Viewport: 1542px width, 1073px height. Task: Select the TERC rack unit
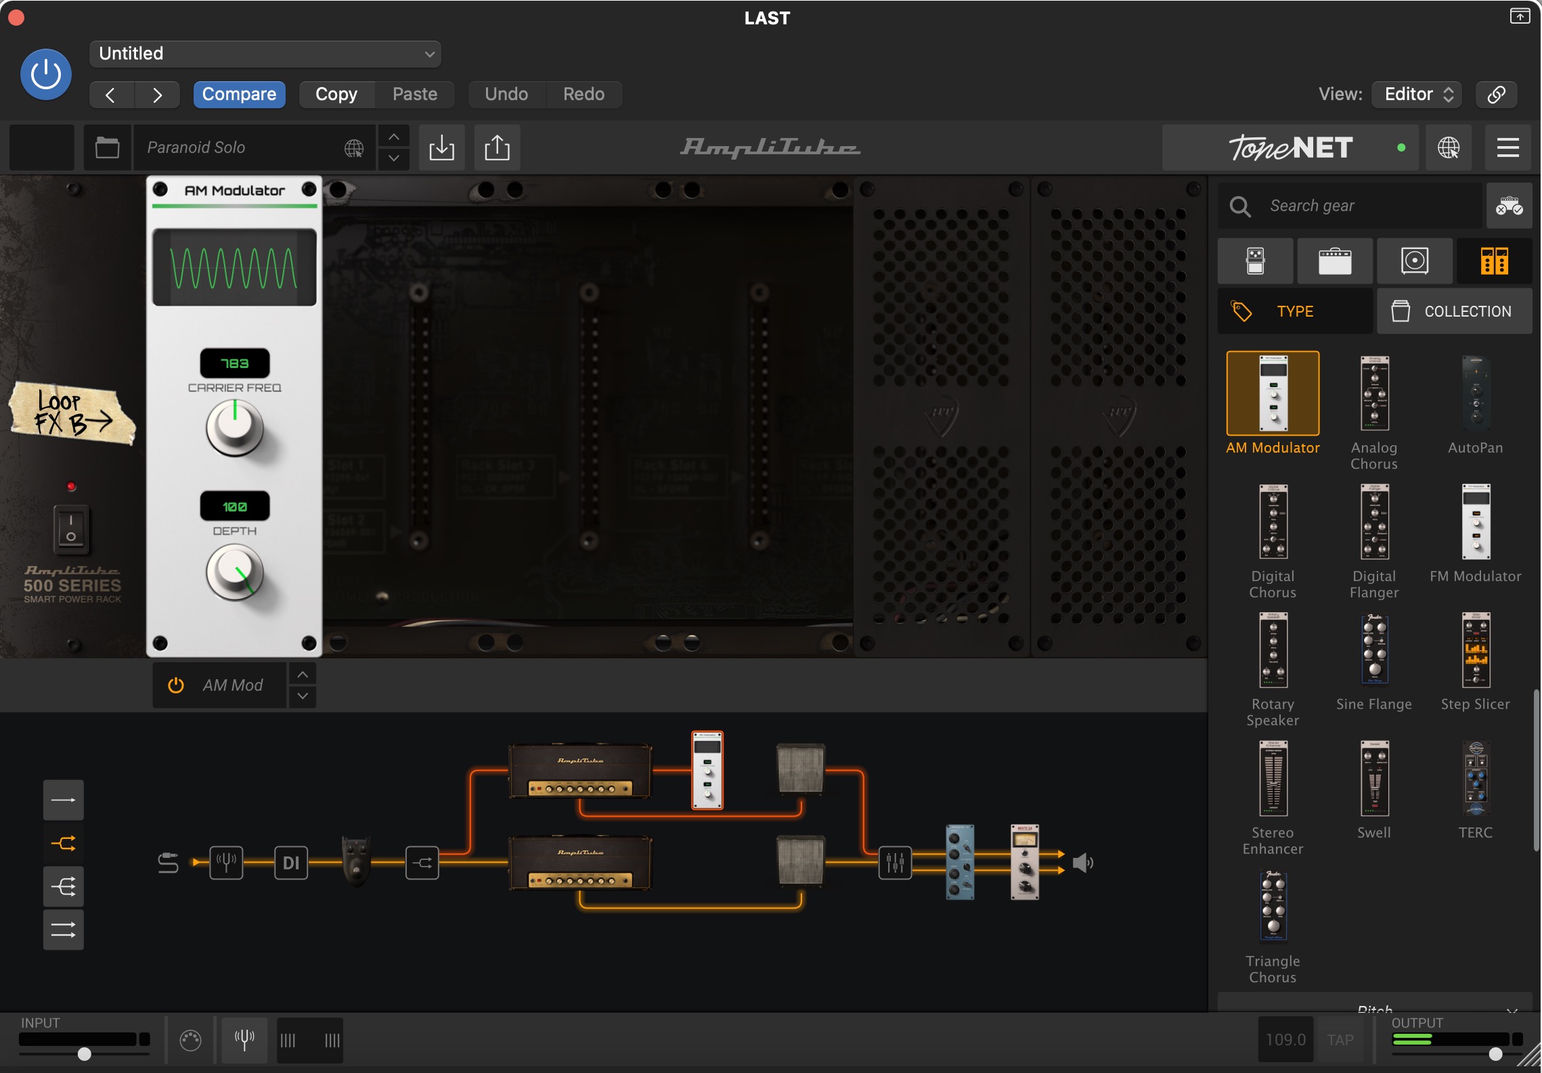tap(1476, 779)
